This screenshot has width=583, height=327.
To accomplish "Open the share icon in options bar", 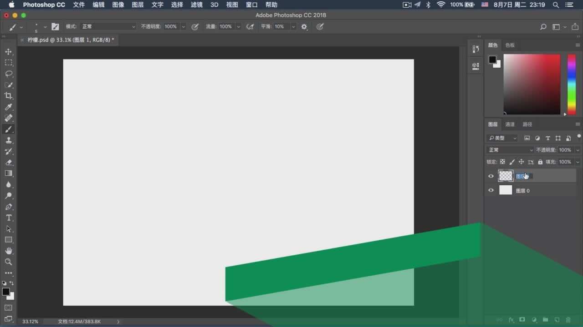I will click(x=575, y=27).
